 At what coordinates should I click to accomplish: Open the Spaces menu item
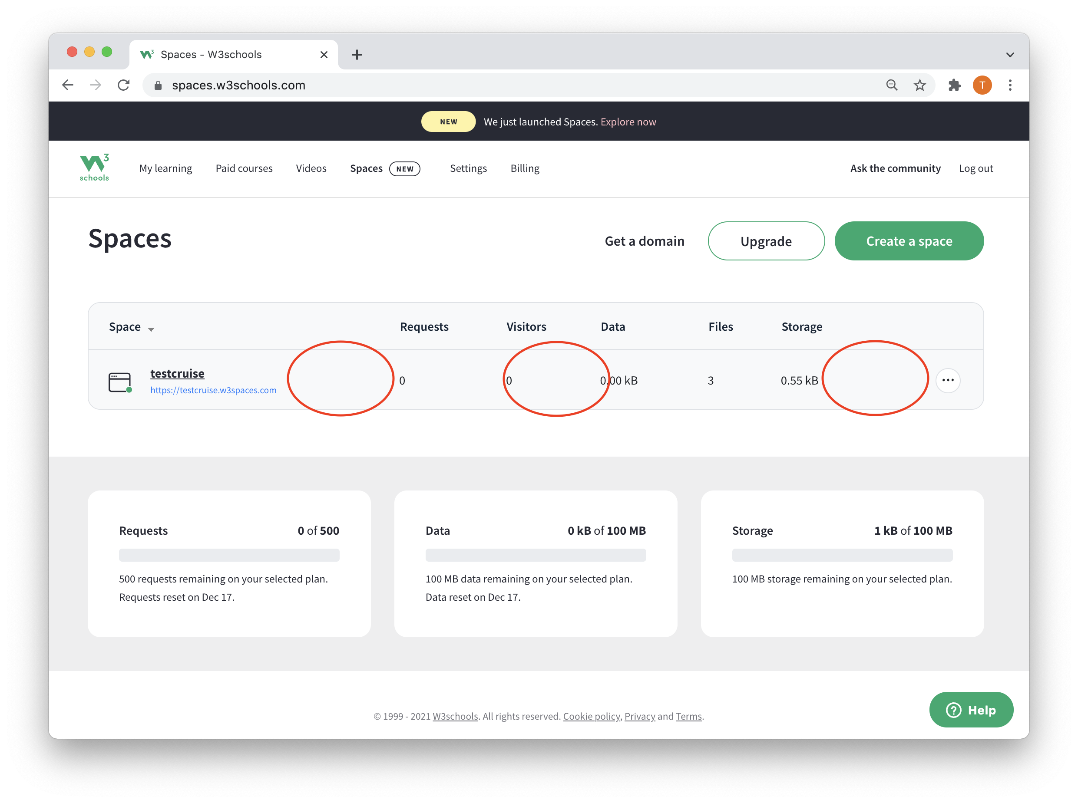(366, 168)
